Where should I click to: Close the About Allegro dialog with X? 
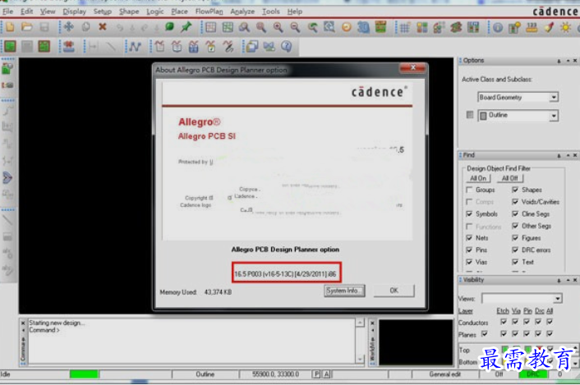[412, 67]
